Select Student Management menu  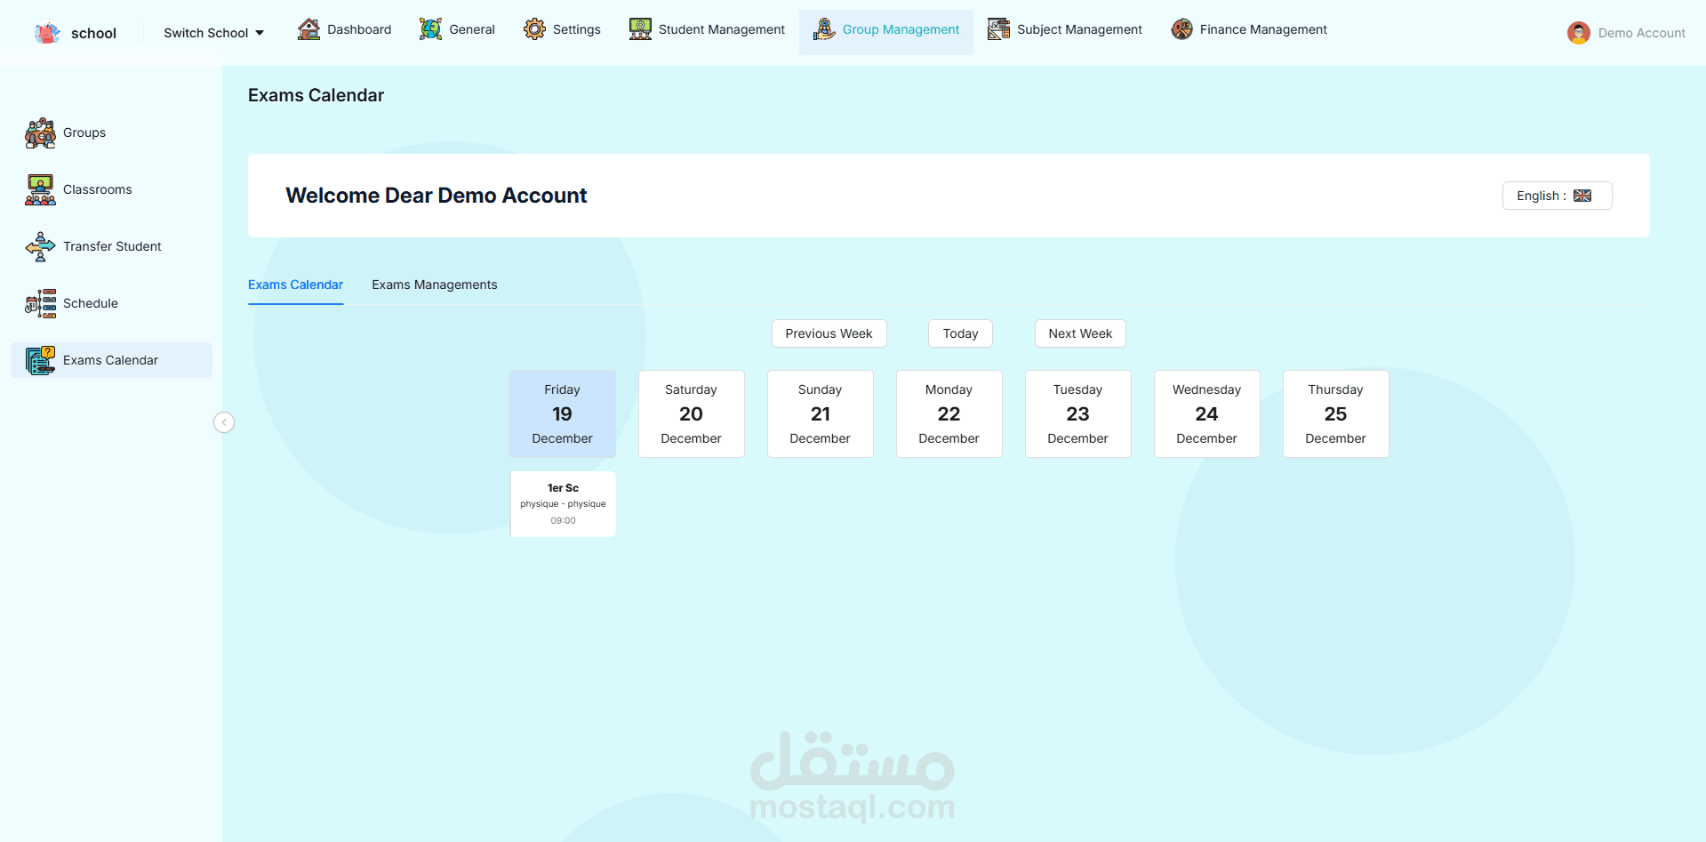coord(707,29)
